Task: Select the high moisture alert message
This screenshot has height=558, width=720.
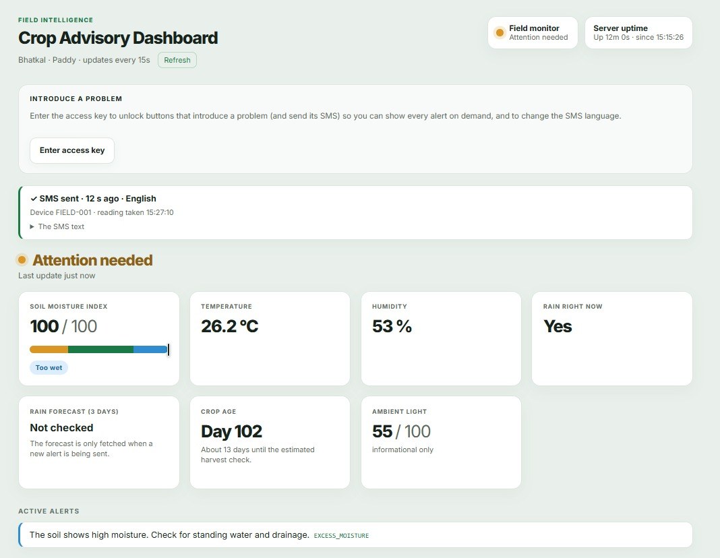Action: (169, 534)
